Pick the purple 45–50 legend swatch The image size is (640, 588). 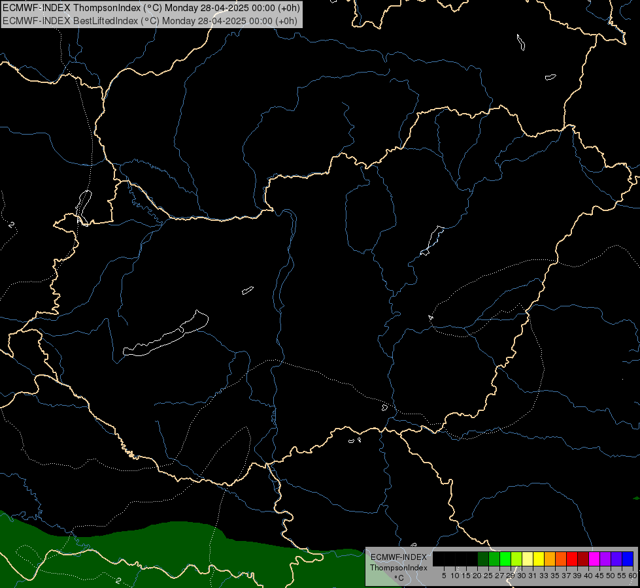click(605, 559)
